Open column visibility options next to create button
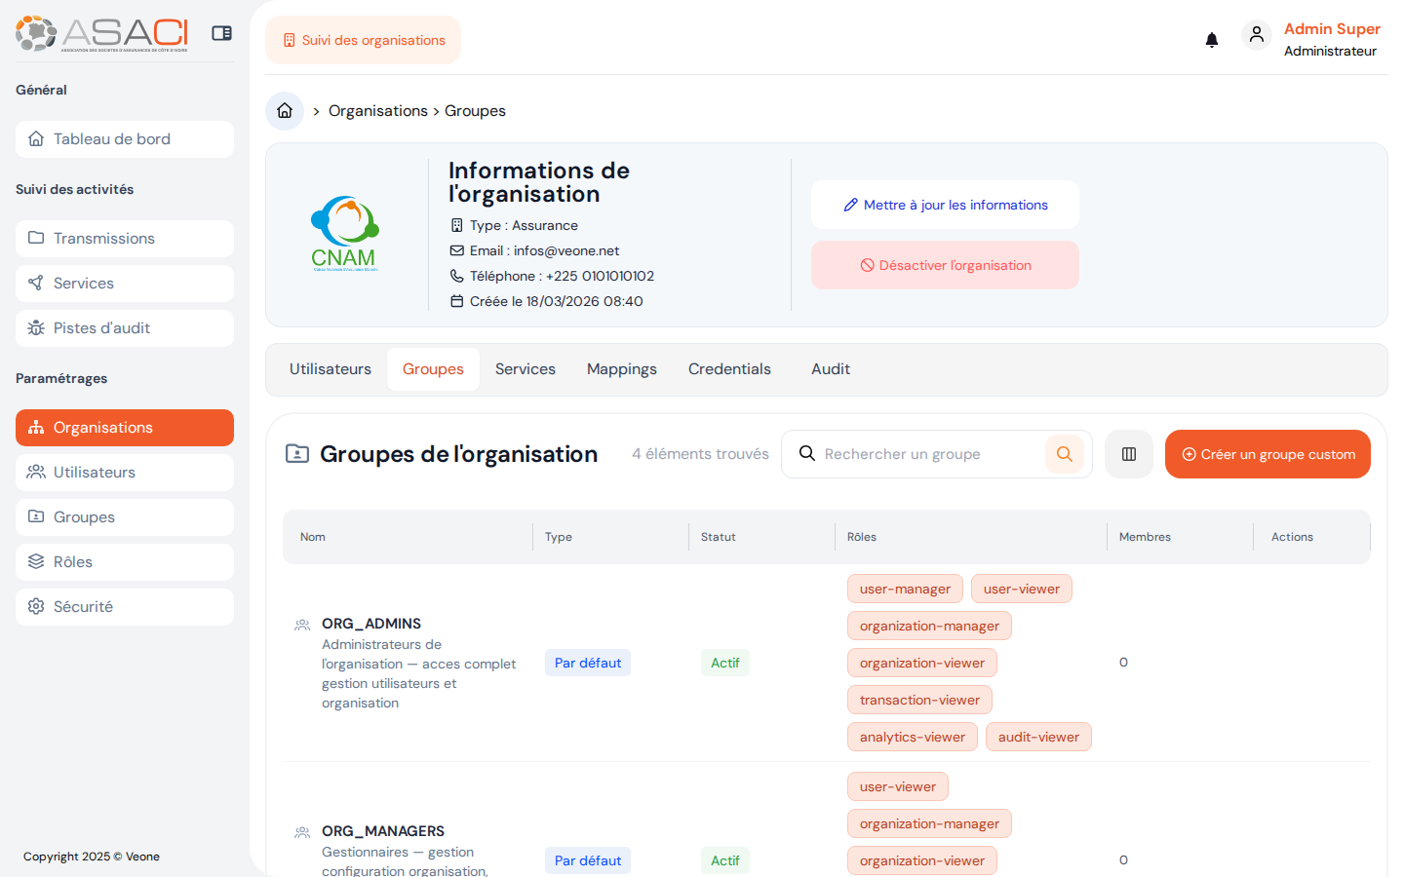Screen dimensions: 1404x877 [x=1128, y=454]
